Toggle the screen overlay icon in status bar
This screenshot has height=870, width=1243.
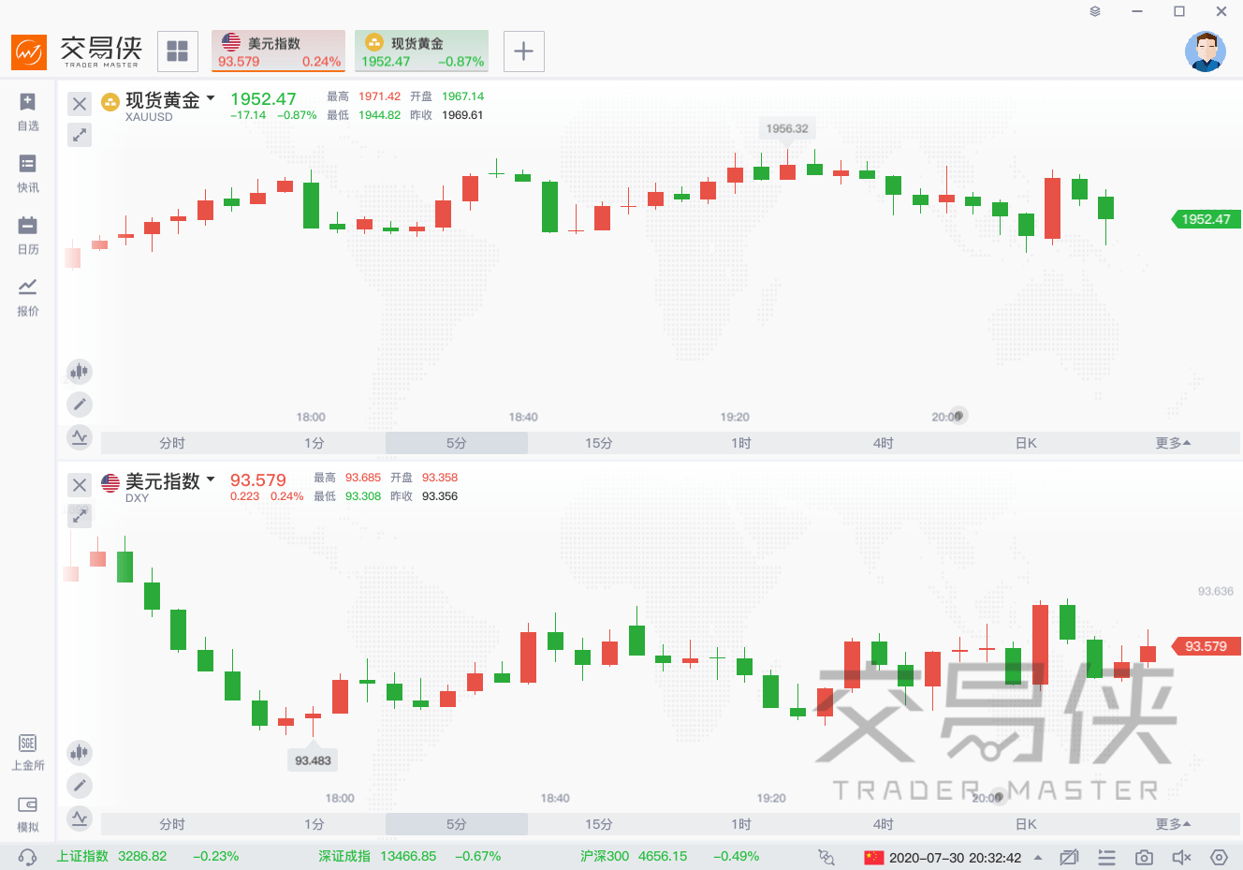click(1069, 857)
